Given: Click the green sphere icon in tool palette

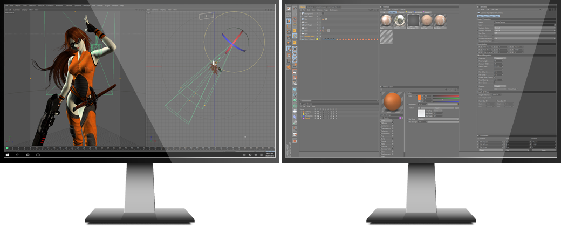Looking at the screenshot, I should coord(295,100).
